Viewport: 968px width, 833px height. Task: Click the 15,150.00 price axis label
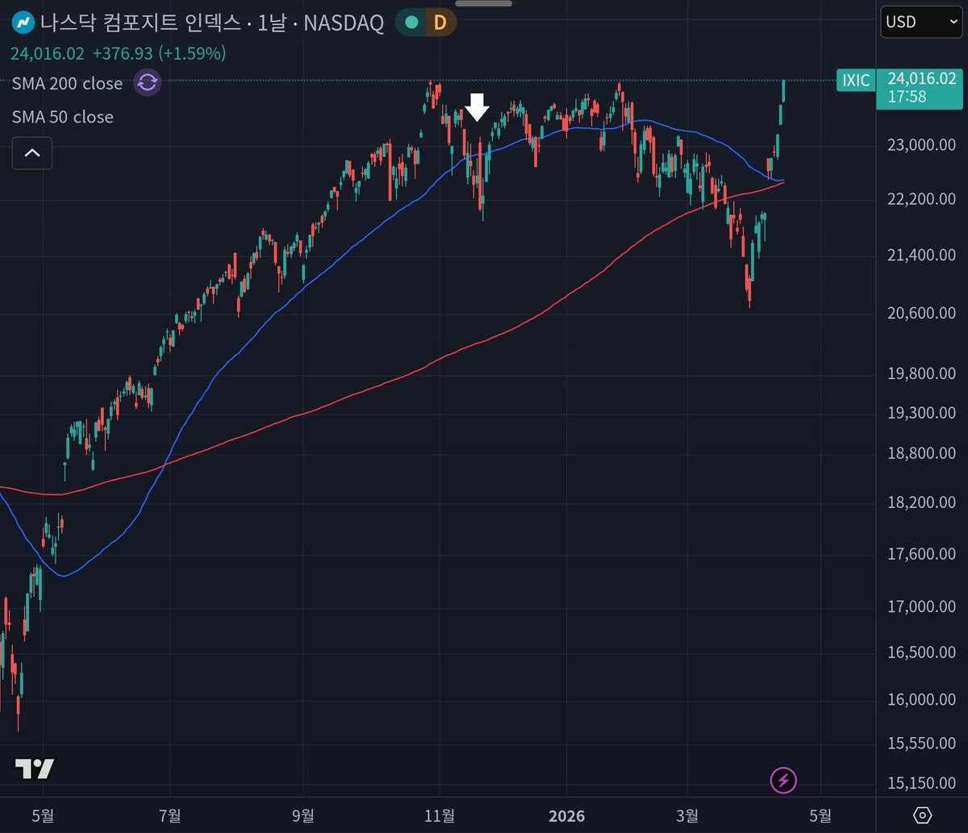(922, 783)
